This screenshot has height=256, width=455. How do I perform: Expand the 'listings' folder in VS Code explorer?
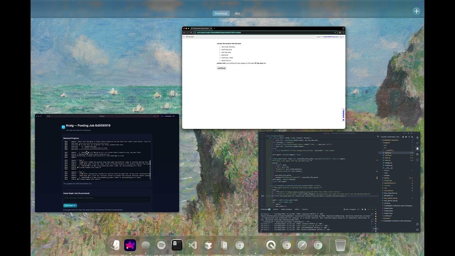click(x=386, y=170)
